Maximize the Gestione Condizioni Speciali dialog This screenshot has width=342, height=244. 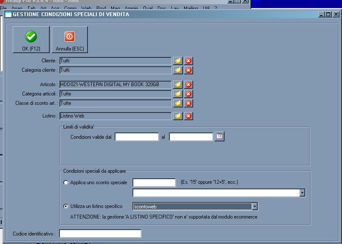point(328,14)
